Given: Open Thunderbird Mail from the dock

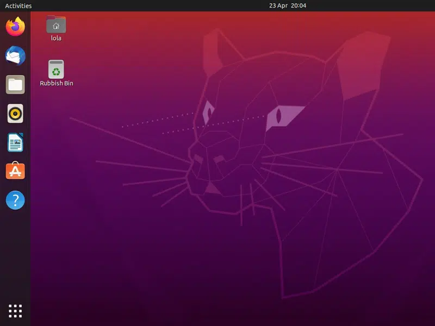Looking at the screenshot, I should coord(15,55).
